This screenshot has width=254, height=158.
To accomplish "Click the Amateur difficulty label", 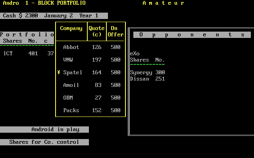I will tap(163, 3).
